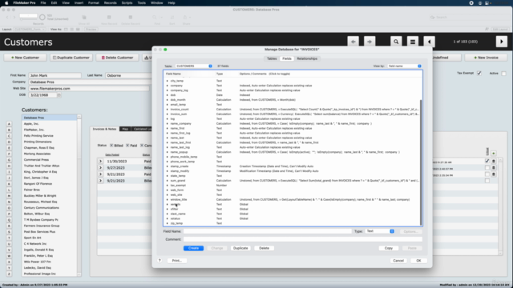Image resolution: width=513 pixels, height=288 pixels.
Task: Open the View by field name dropdown
Action: 404,66
